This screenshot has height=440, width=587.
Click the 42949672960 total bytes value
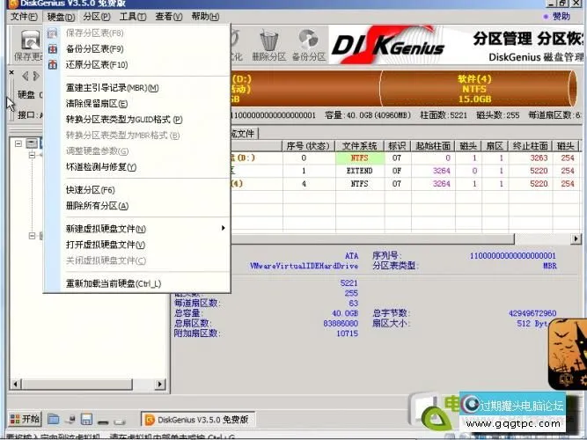(x=532, y=313)
